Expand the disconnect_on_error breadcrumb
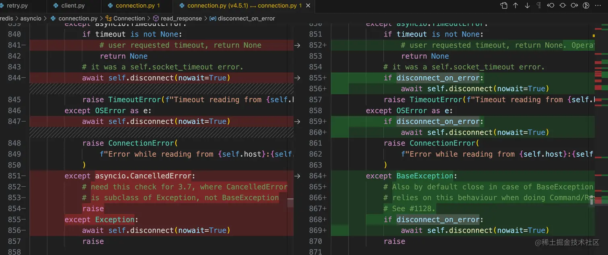Screen dimensions: 608x255 [242, 18]
